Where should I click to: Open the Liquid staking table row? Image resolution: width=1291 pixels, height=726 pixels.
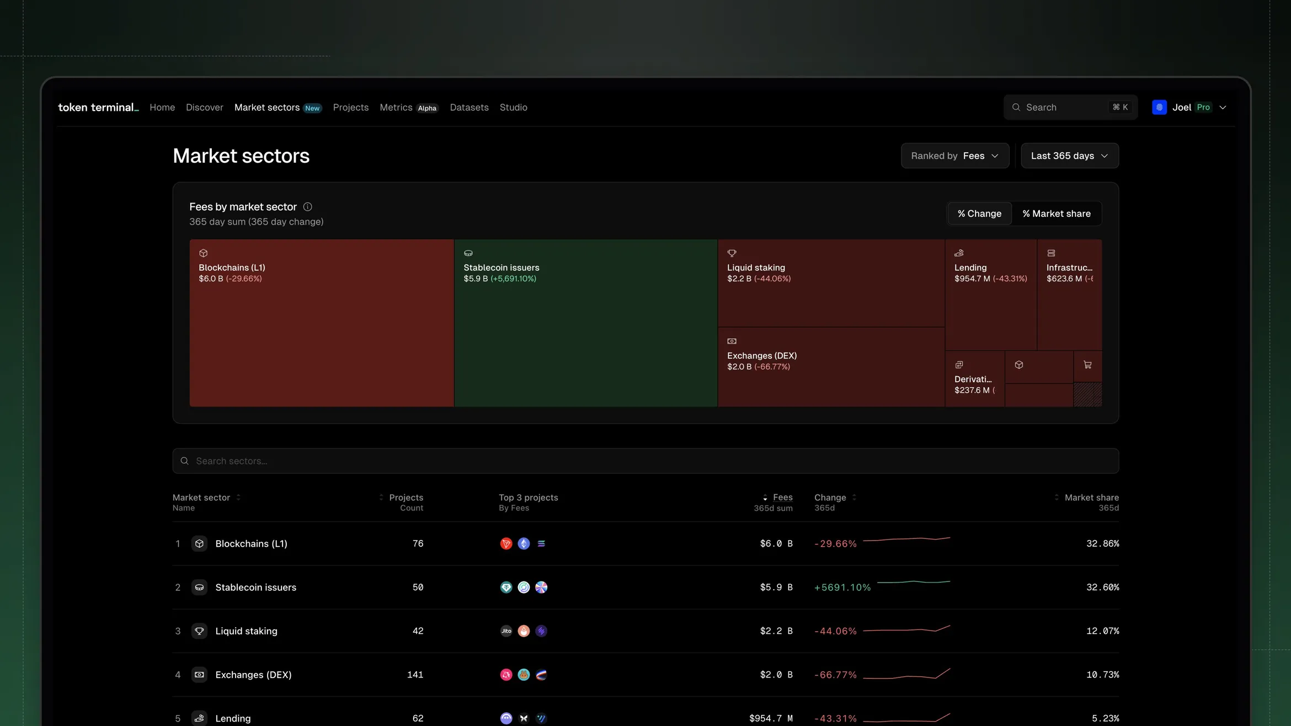(x=645, y=631)
